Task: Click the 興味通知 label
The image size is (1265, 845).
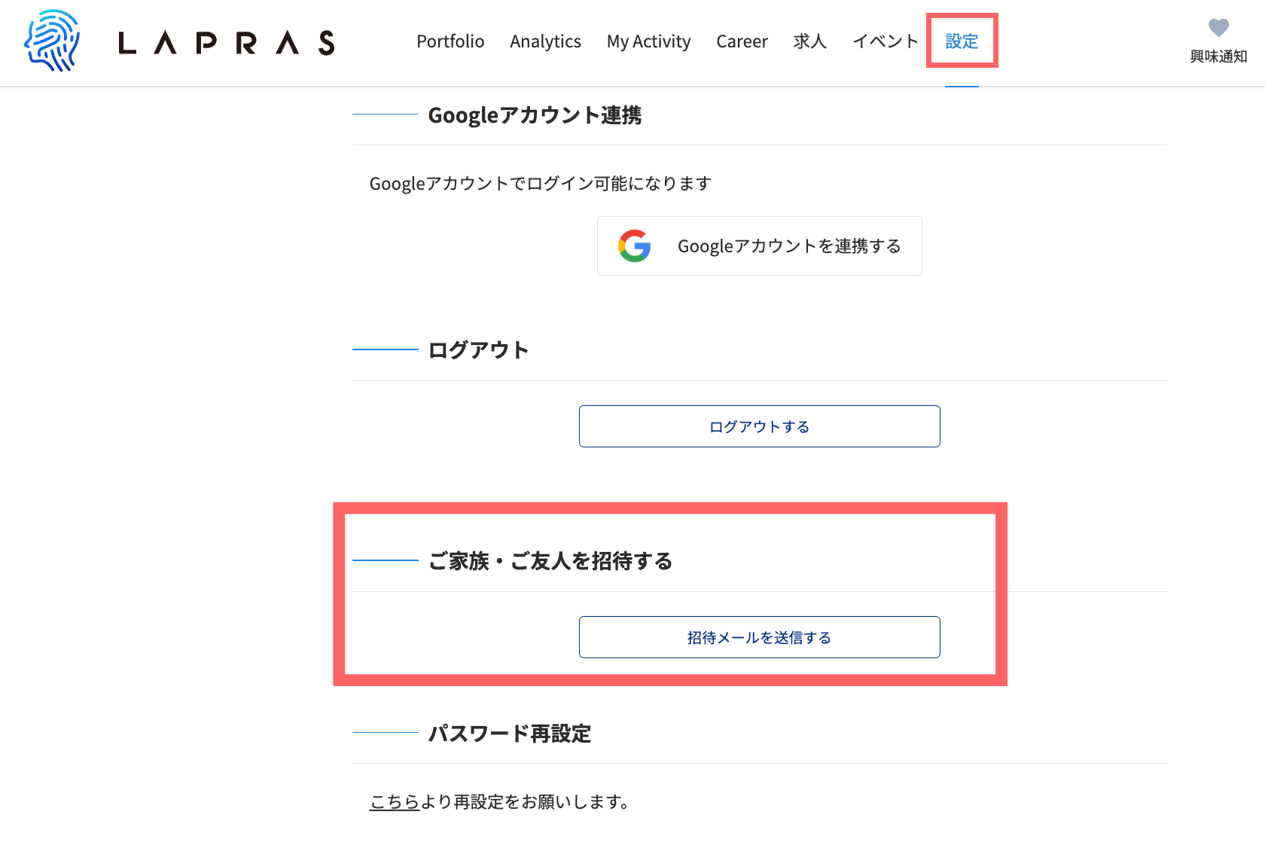Action: pos(1218,56)
